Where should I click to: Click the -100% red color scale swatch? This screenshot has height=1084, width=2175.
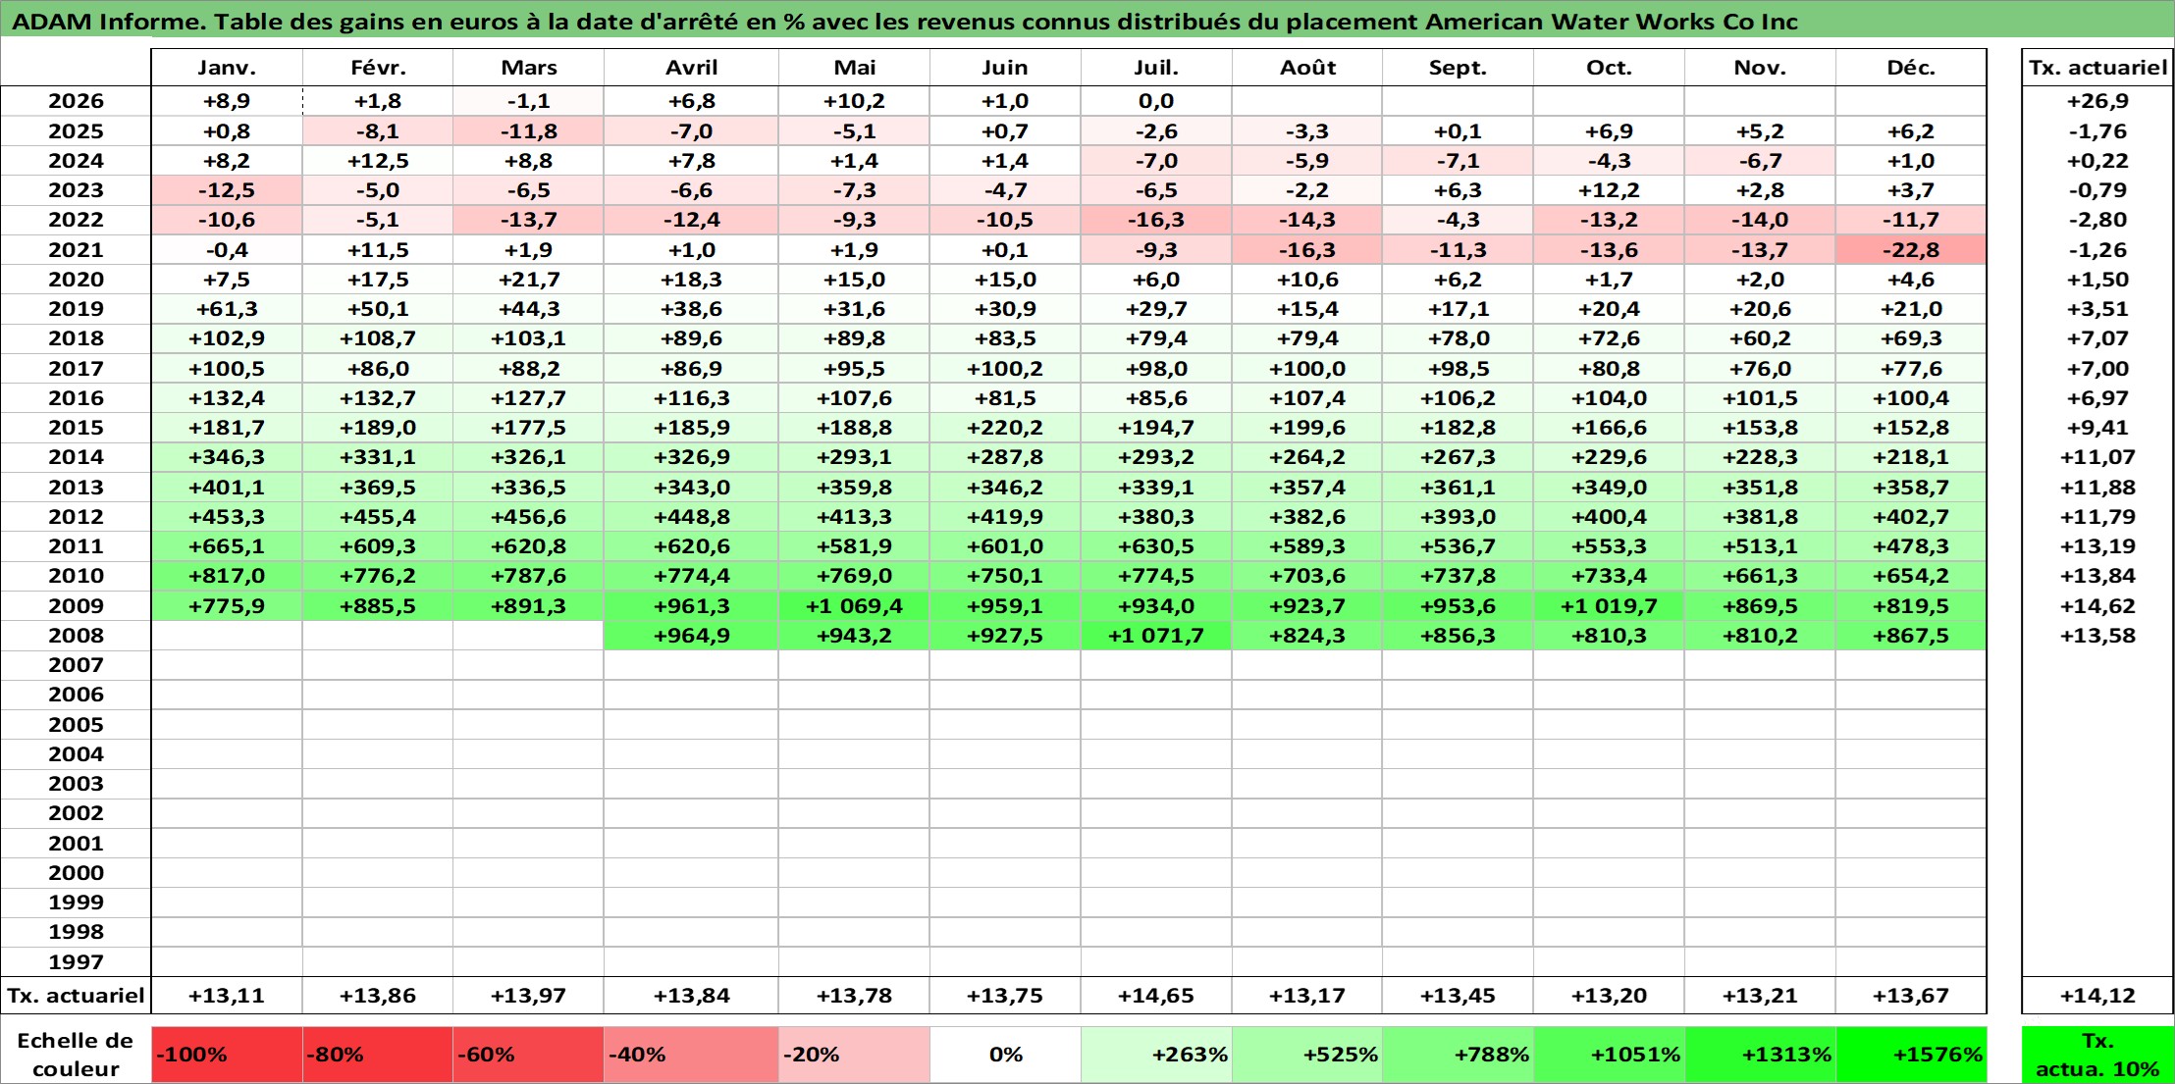pos(227,1055)
